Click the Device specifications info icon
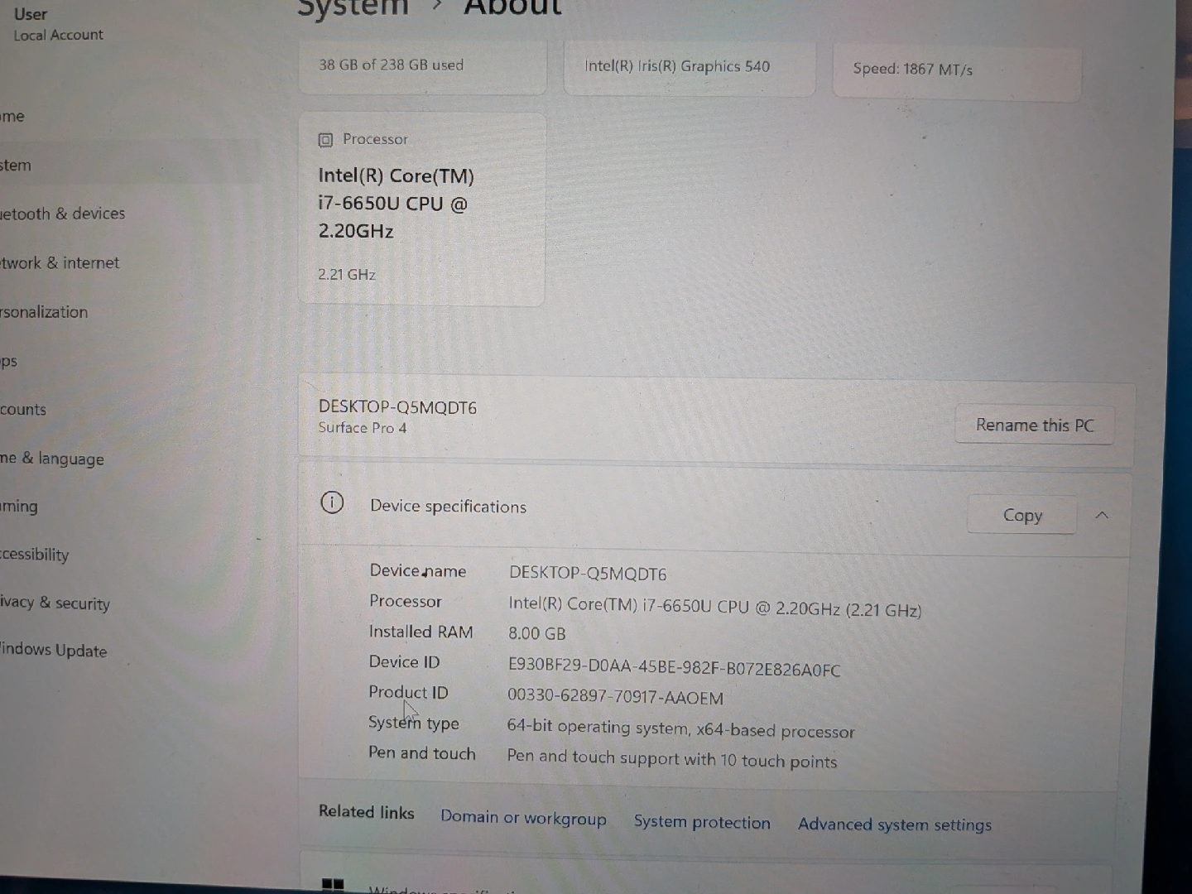Viewport: 1192px width, 894px height. (332, 502)
